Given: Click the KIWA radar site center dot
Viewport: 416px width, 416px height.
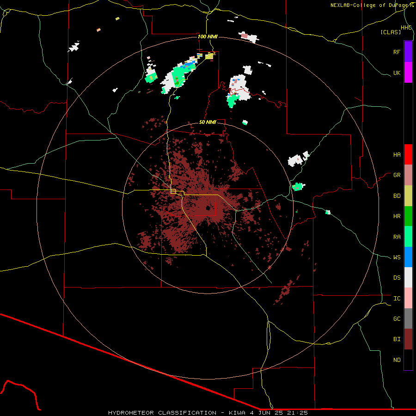Looking at the screenshot, I should click(208, 208).
